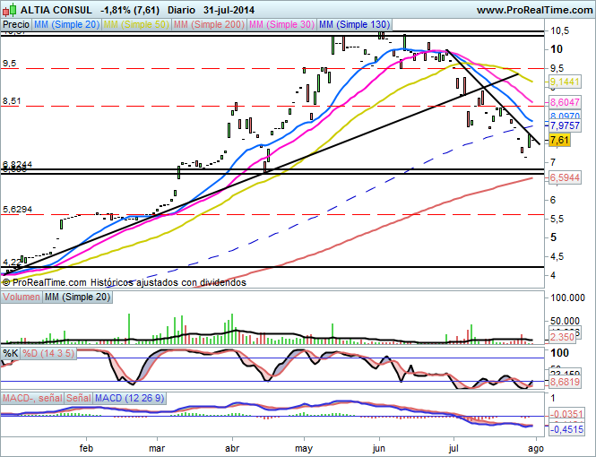The image size is (596, 457).
Task: Select the Señal label in MACD panel
Action: tap(78, 397)
